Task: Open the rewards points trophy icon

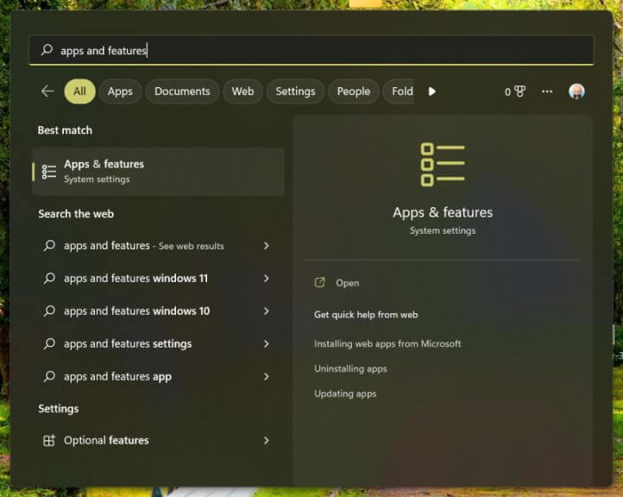Action: coord(519,91)
